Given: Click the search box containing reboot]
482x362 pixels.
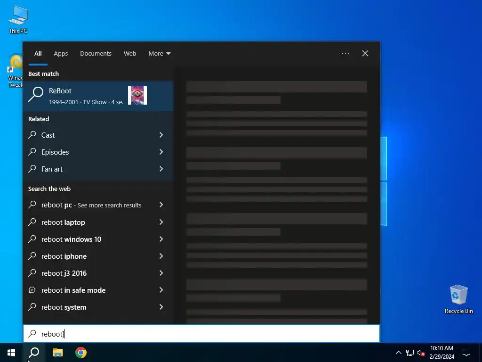Looking at the screenshot, I should point(201,334).
